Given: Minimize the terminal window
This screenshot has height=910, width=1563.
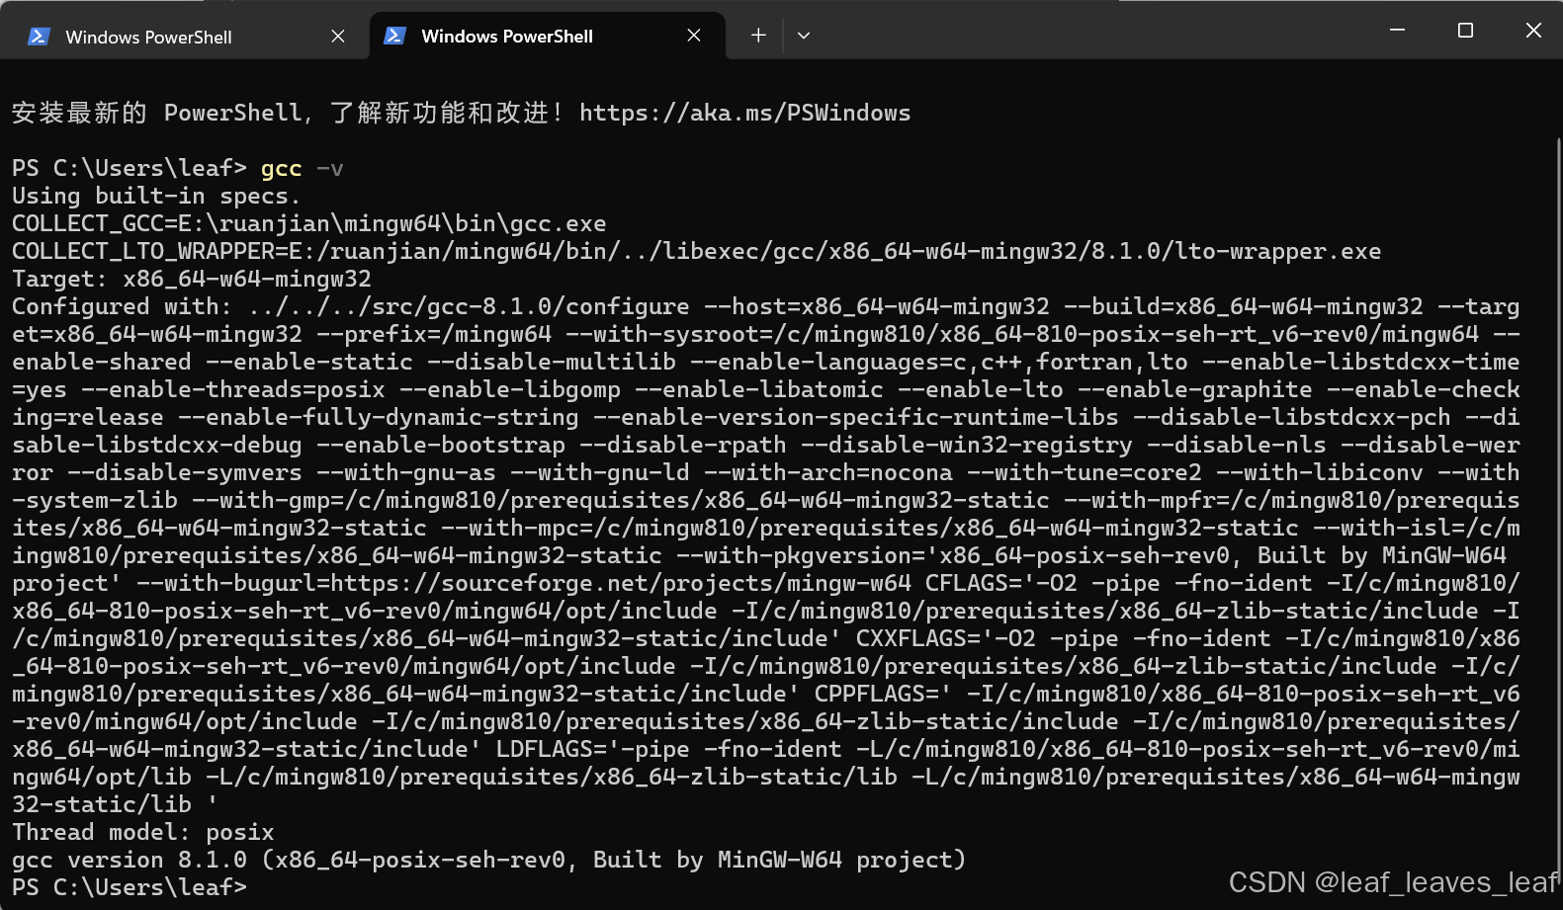Looking at the screenshot, I should 1397,30.
